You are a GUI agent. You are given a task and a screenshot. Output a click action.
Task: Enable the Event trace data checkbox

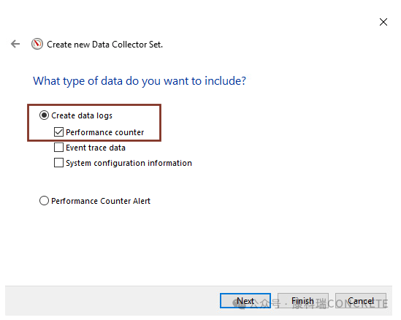(x=58, y=148)
